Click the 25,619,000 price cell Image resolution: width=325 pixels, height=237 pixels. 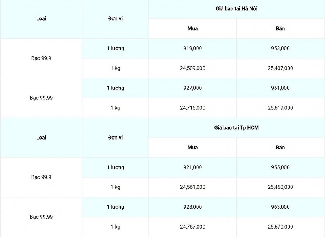pos(280,108)
